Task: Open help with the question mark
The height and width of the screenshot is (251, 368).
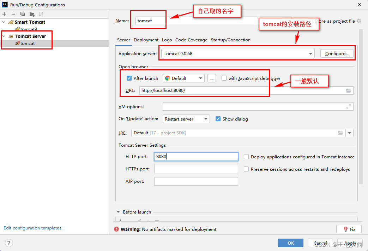Action: click(9, 243)
